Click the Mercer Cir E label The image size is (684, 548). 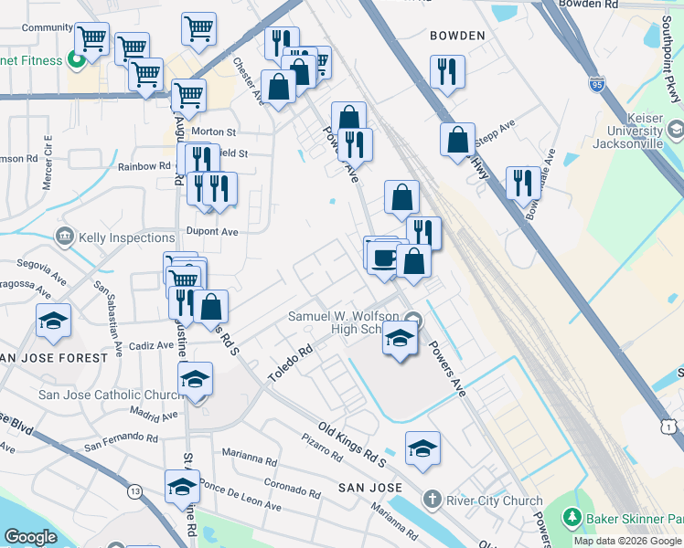click(48, 163)
